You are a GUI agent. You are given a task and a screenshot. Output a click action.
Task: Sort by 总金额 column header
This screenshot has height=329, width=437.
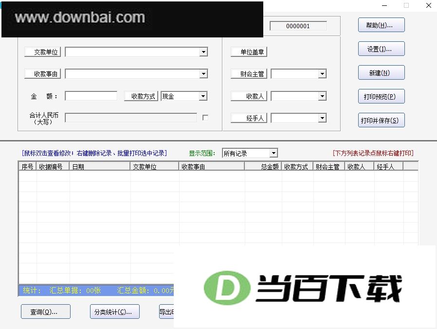[263, 167]
